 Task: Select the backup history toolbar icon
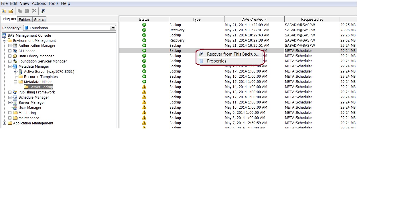(43, 11)
